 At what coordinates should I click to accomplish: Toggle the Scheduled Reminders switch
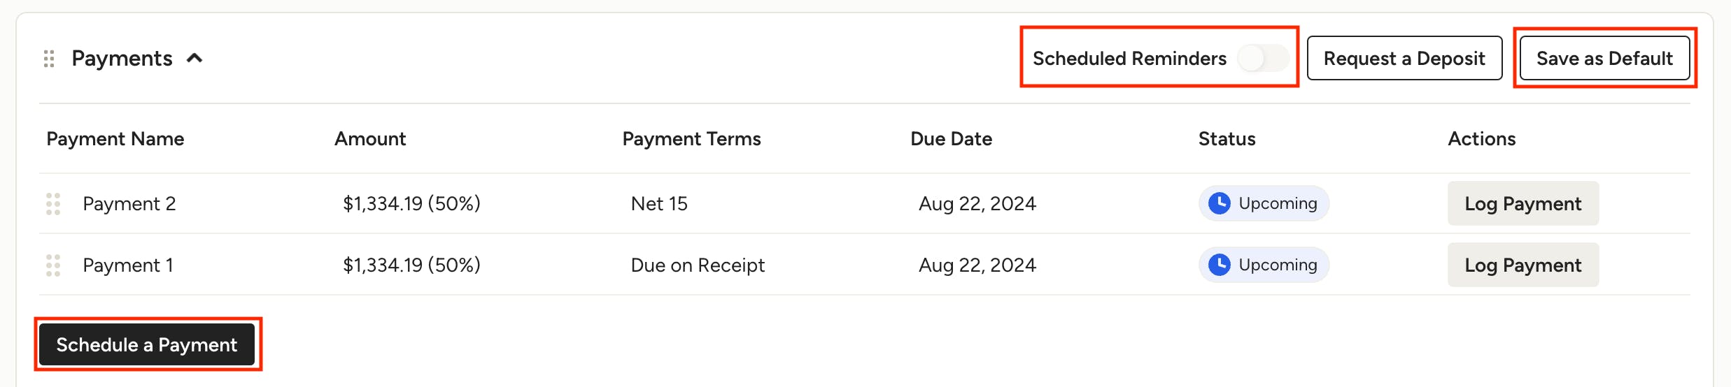tap(1264, 58)
